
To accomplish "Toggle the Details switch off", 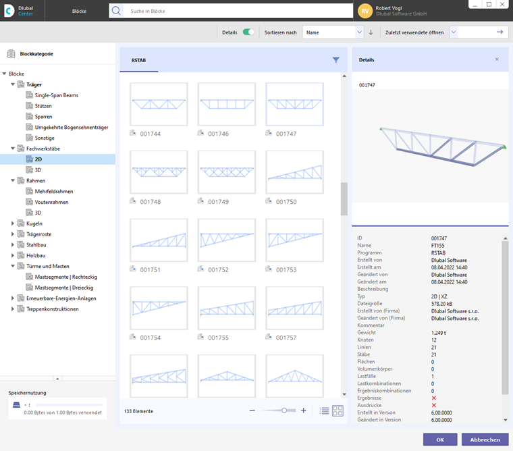I will tap(248, 32).
